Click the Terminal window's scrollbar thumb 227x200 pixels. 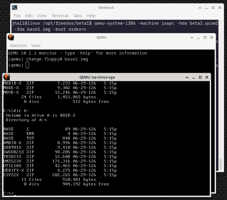pos(221,164)
